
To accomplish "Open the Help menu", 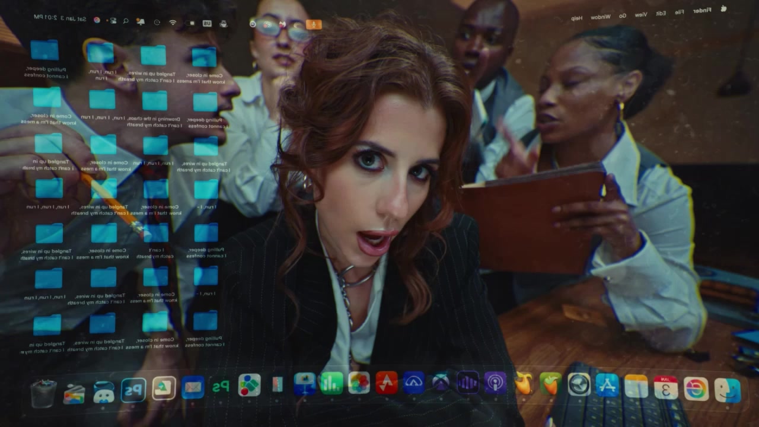I will click(x=576, y=18).
